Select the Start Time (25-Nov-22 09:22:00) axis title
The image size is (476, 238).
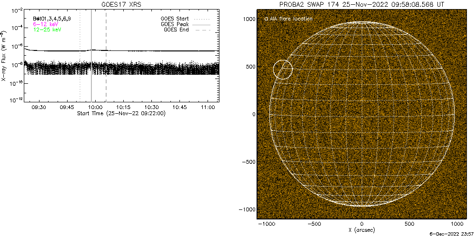[121, 113]
